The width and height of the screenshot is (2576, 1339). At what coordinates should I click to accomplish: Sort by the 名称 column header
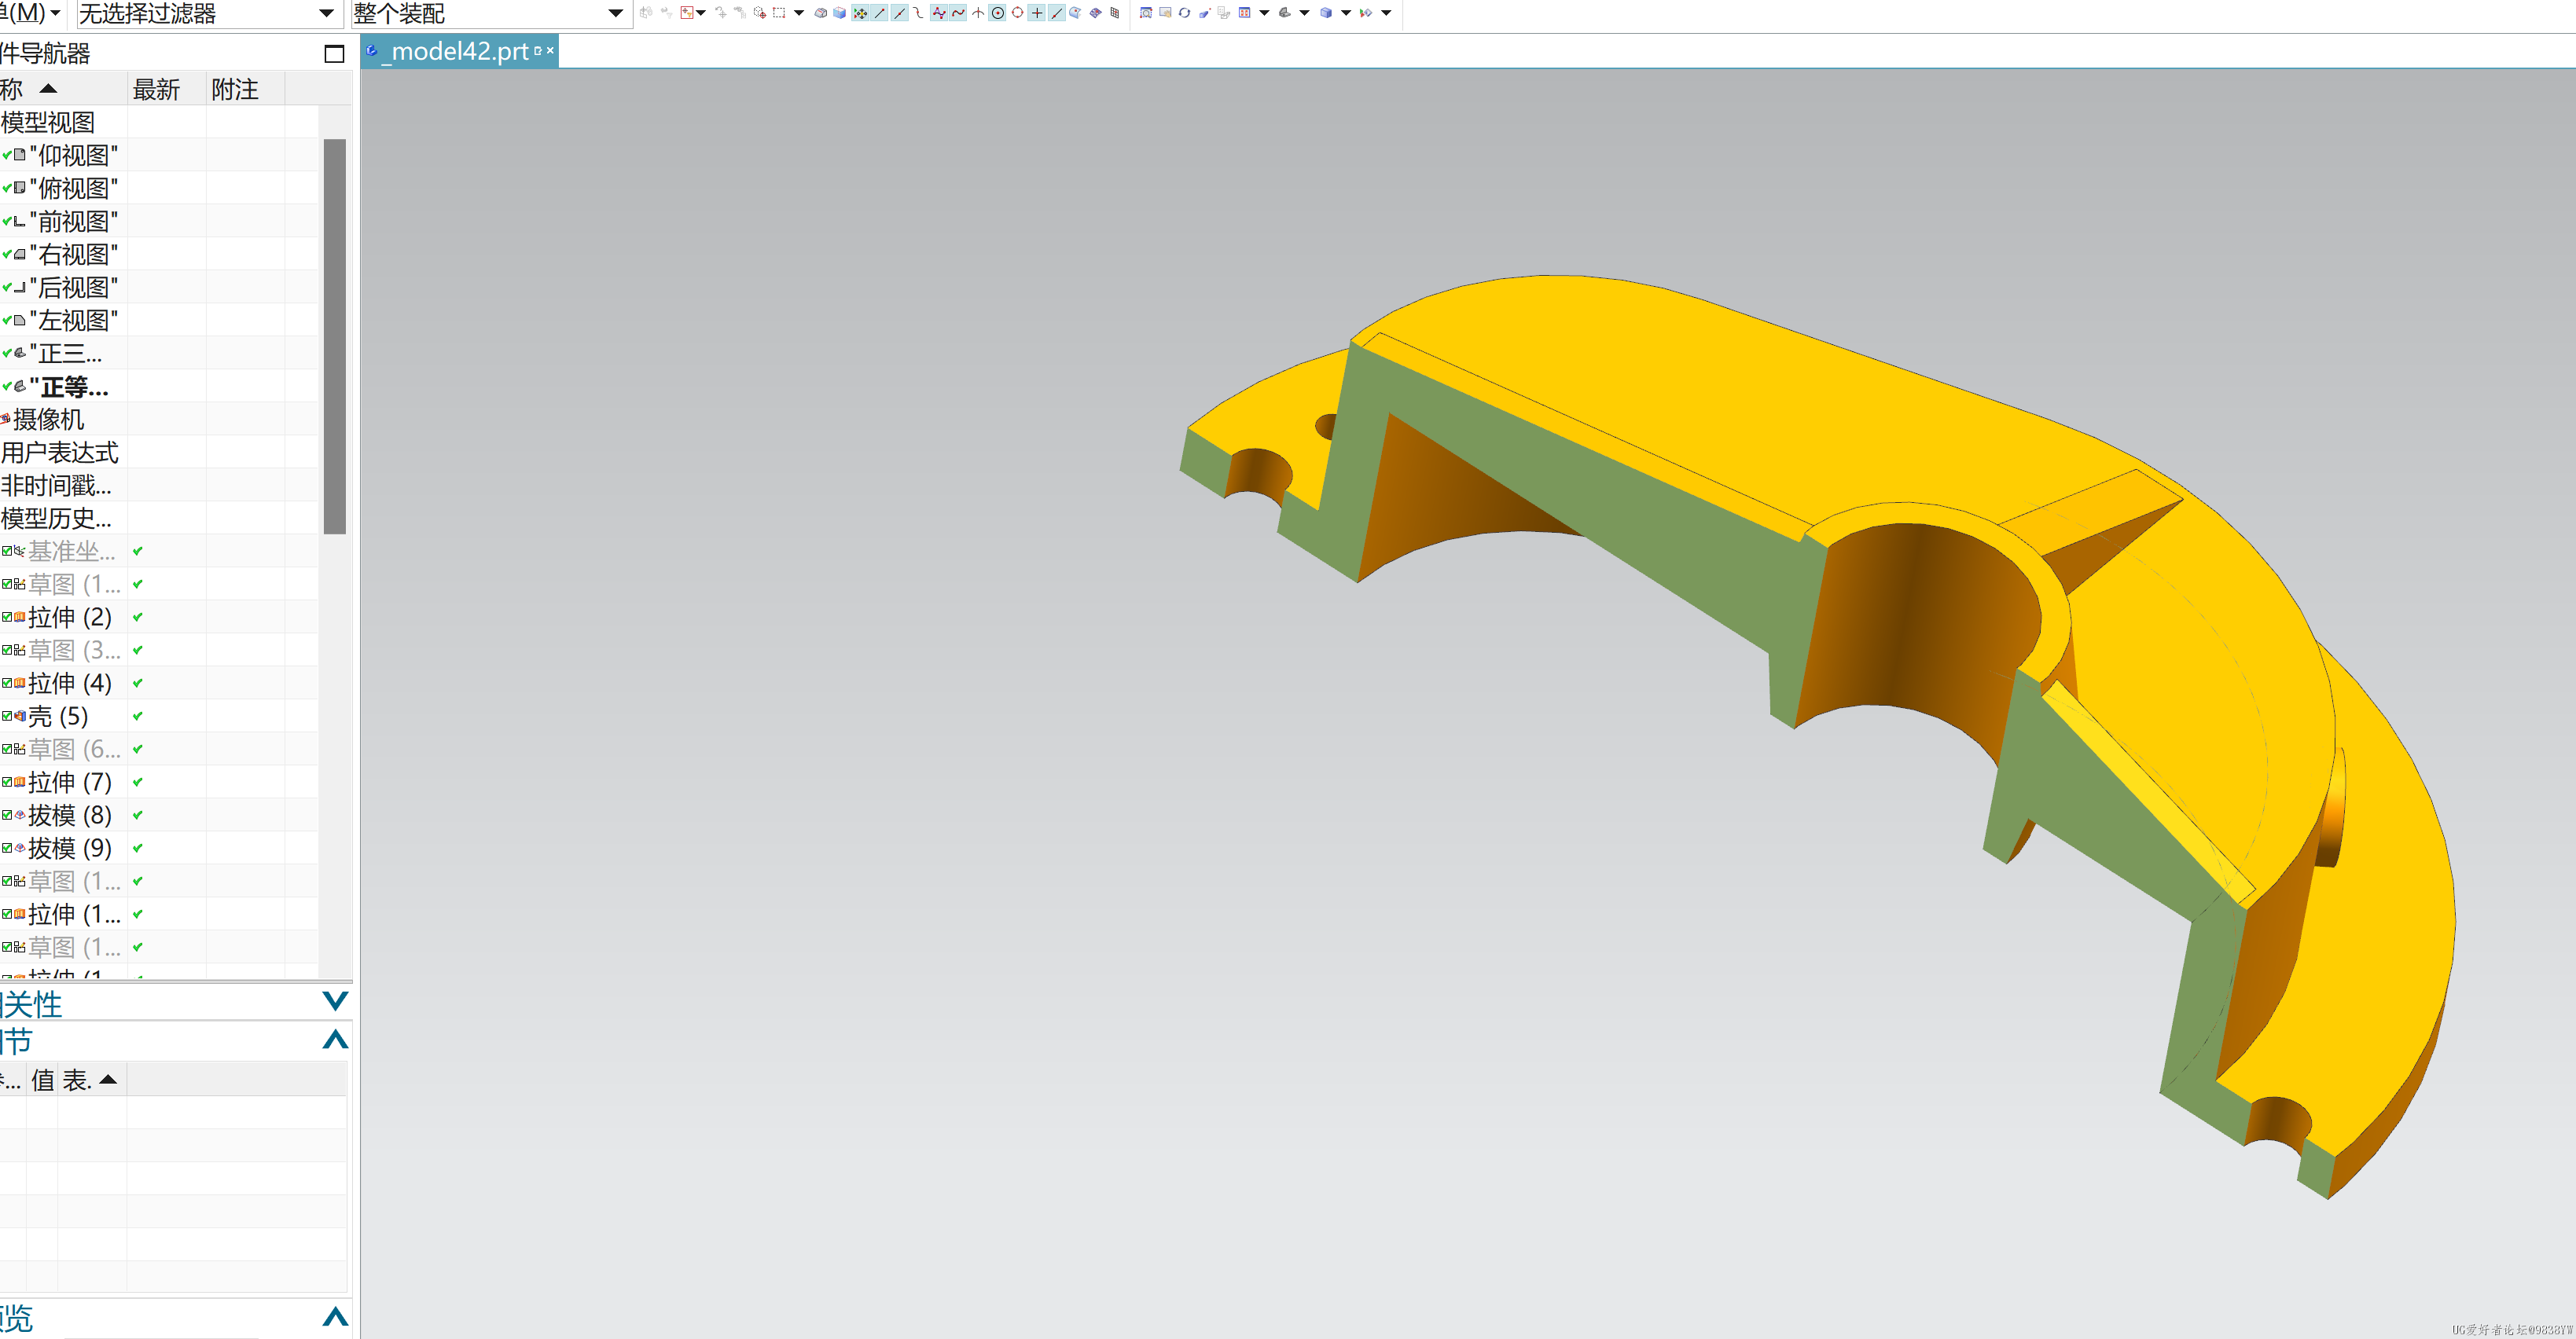pyautogui.click(x=64, y=89)
